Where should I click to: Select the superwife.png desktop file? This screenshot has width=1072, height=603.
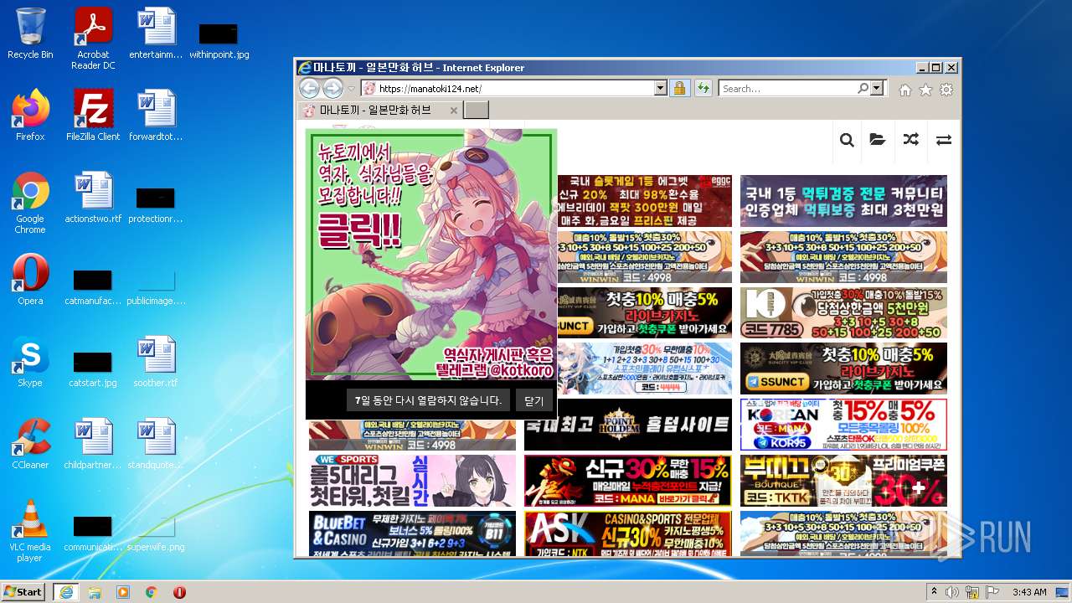(156, 531)
